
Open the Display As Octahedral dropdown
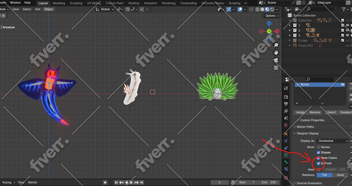(x=332, y=141)
